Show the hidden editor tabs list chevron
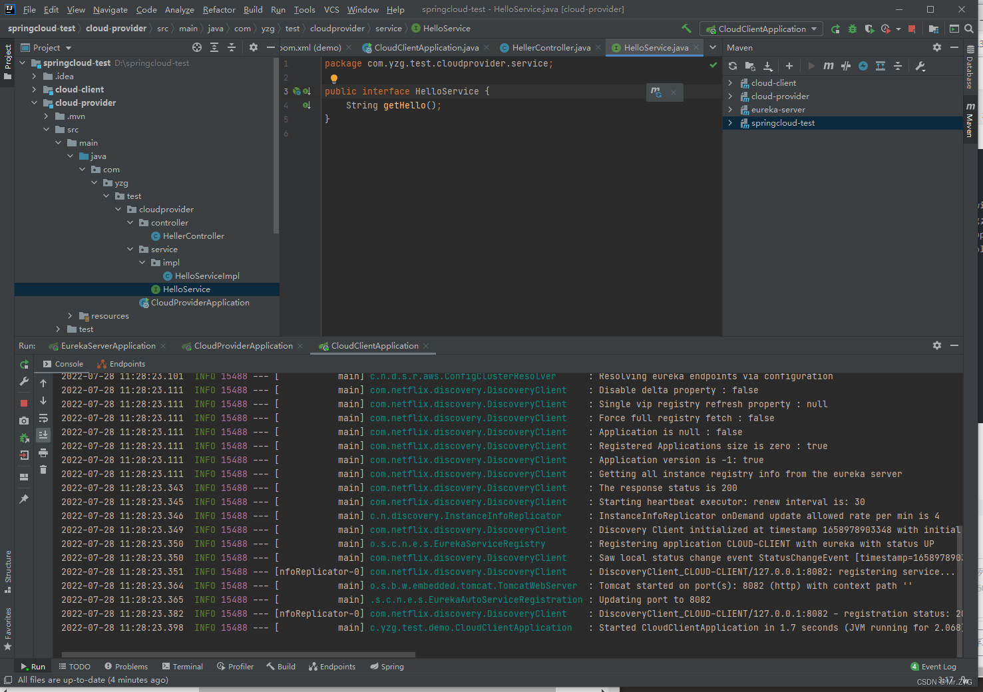 tap(713, 47)
